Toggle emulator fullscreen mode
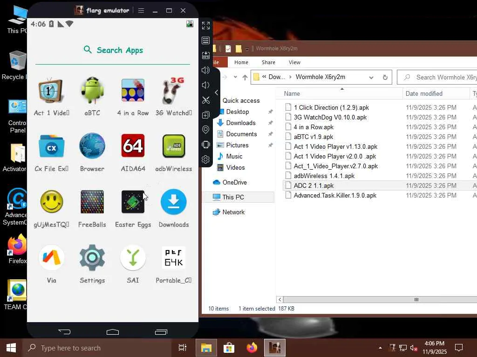477x357 pixels. point(206,26)
